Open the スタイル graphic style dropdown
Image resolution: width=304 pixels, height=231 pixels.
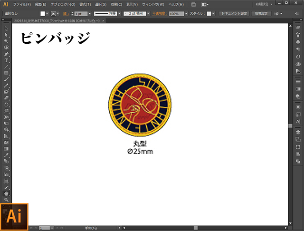point(213,14)
